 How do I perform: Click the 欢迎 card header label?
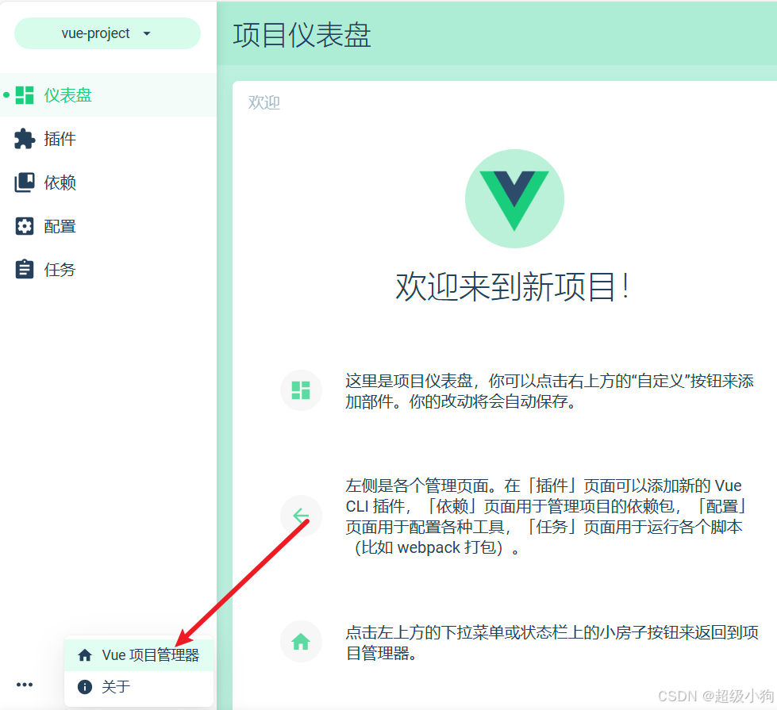point(264,102)
